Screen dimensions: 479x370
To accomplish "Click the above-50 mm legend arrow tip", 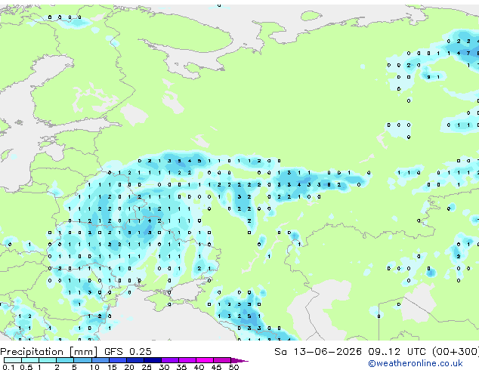I will (239, 360).
